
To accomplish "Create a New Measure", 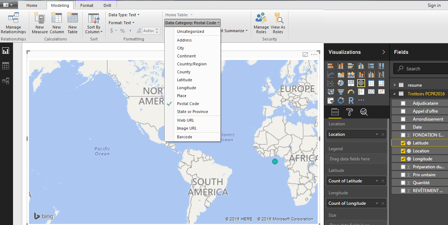I will 39,23.
